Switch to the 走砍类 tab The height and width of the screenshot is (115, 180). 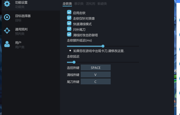(67, 4)
